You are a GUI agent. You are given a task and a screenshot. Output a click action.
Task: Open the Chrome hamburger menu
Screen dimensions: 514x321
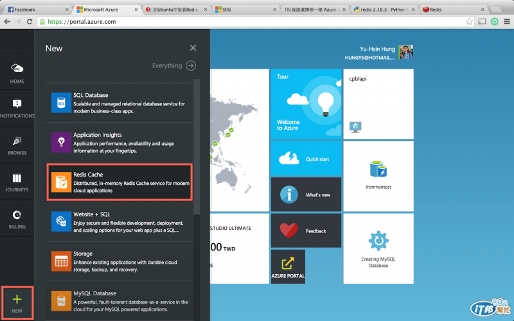[x=507, y=22]
